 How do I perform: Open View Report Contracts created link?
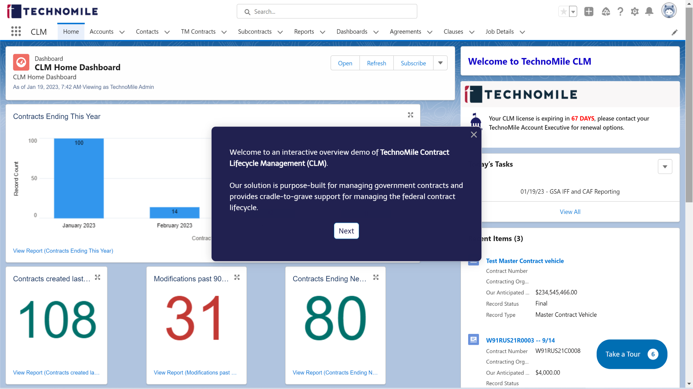(x=56, y=372)
